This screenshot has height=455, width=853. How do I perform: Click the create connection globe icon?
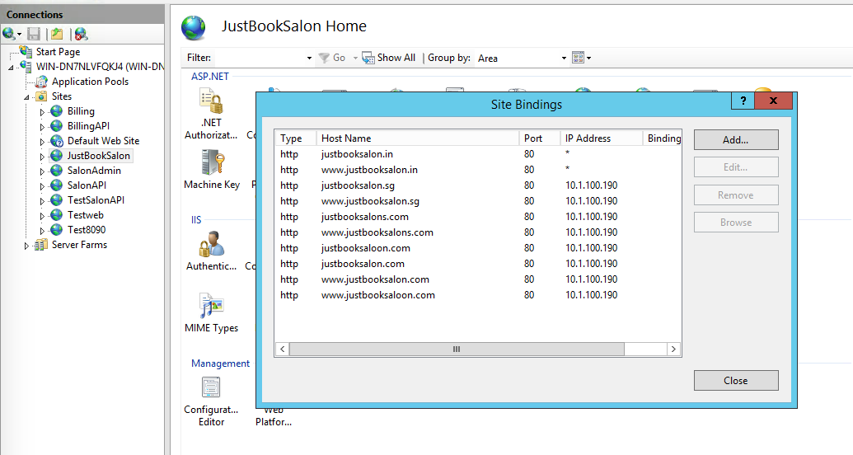pos(9,35)
